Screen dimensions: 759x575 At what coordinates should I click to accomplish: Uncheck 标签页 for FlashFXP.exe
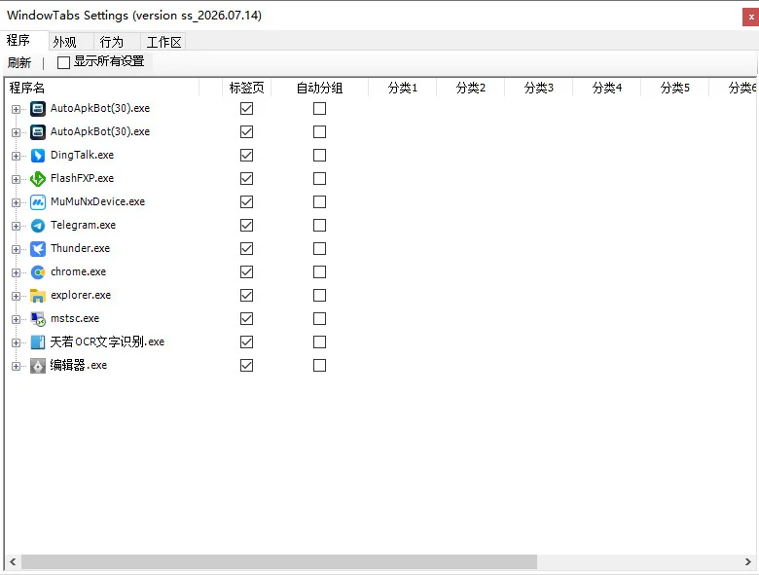pos(246,179)
